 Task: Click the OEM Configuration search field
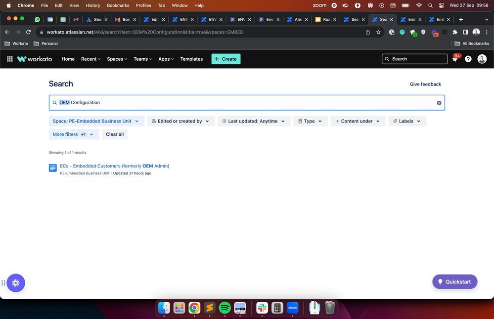247,103
